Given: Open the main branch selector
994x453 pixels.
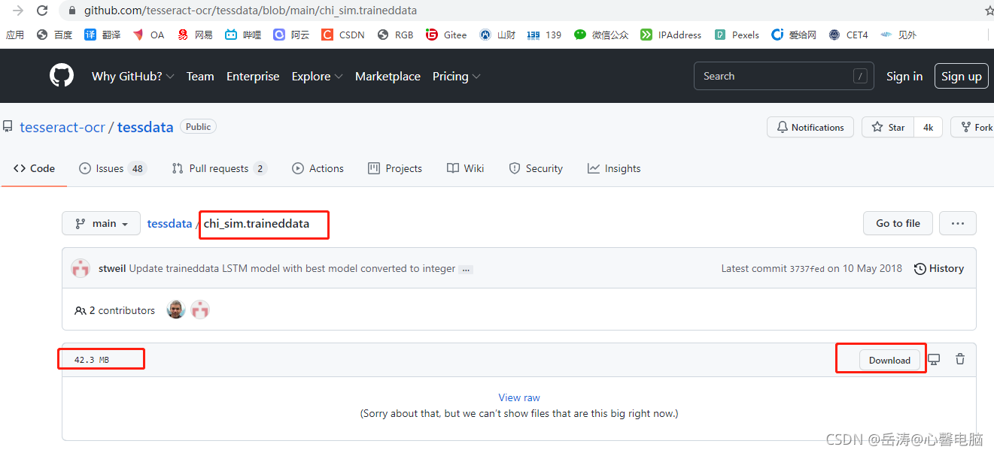Looking at the screenshot, I should 101,223.
